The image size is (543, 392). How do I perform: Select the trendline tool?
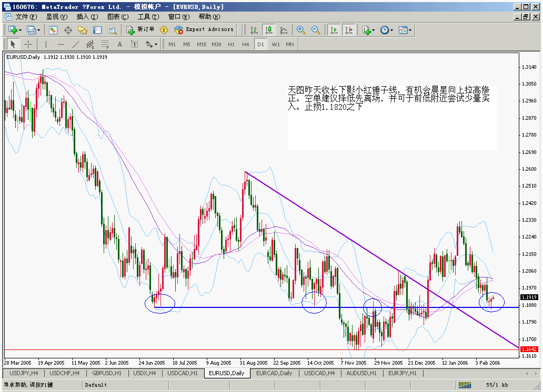pos(75,44)
